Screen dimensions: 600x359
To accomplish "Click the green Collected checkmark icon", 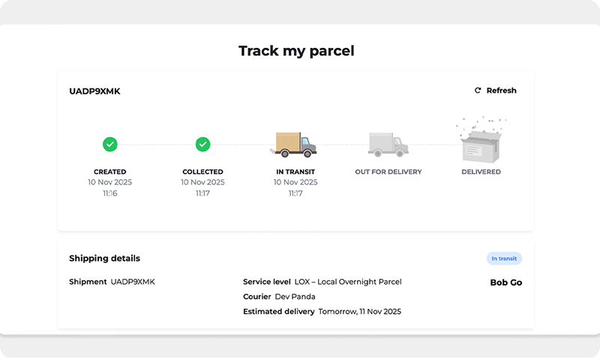I will point(202,144).
